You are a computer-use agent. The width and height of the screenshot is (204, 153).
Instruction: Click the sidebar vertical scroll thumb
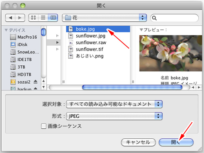pyautogui.click(x=44, y=32)
